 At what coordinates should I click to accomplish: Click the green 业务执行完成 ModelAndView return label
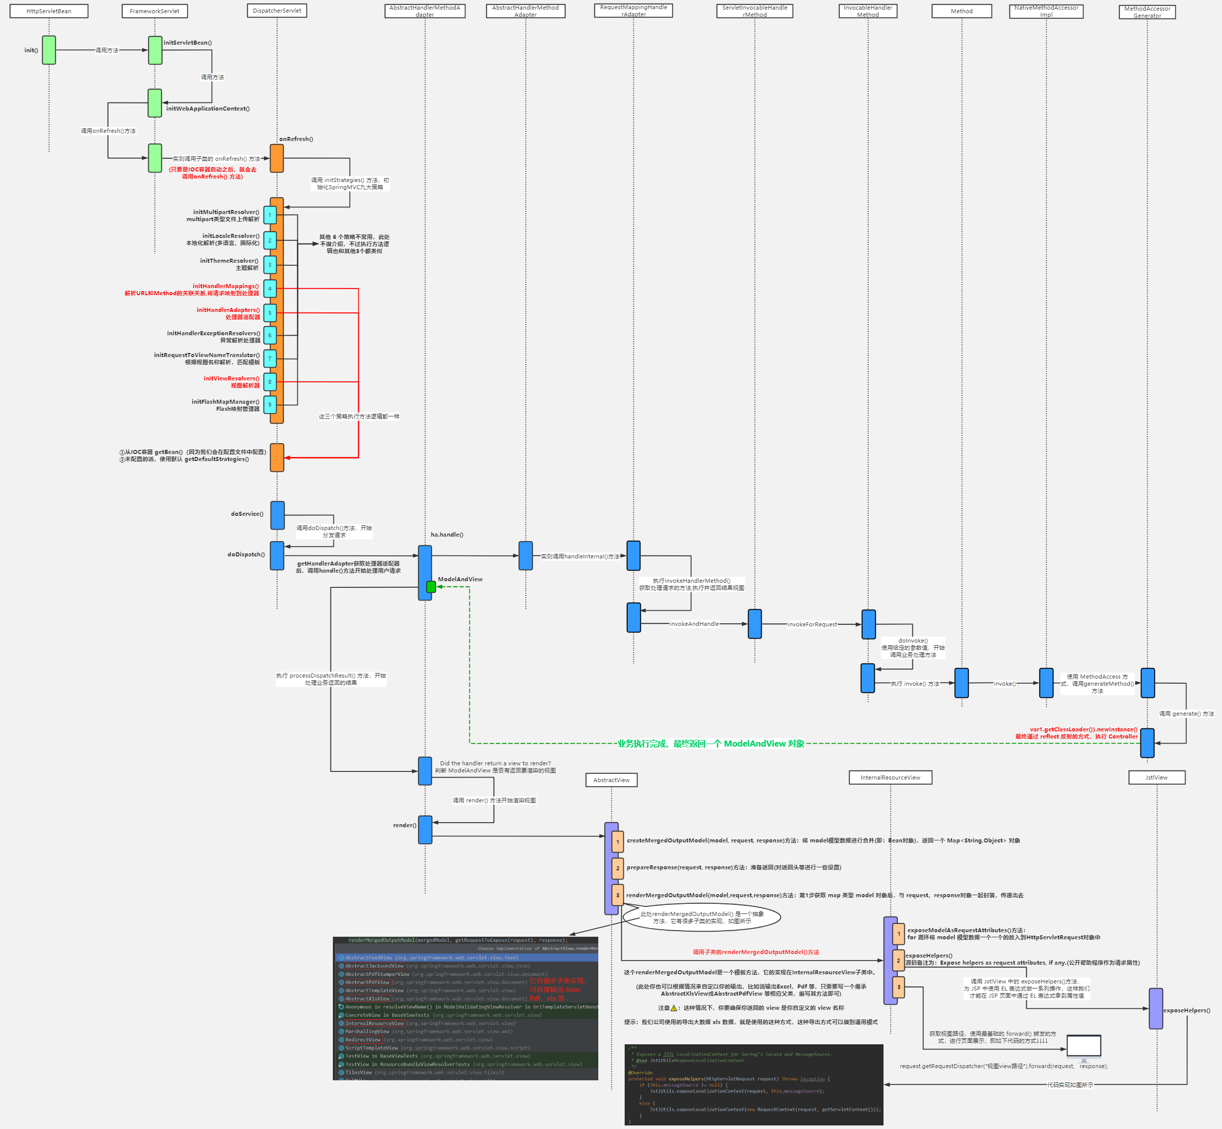[x=710, y=744]
